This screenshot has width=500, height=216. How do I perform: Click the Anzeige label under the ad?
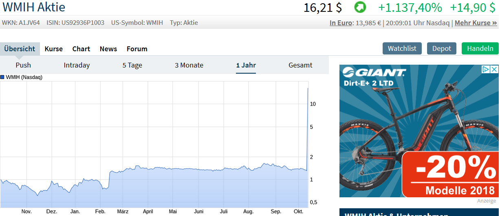487,201
